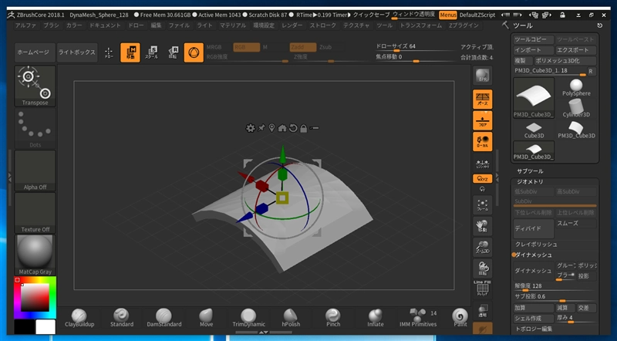Click the canvas Move (移動) hand icon on right shelf

pyautogui.click(x=483, y=226)
